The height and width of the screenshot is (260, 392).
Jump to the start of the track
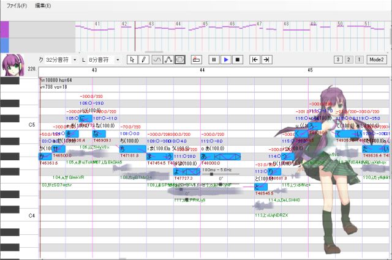(255, 60)
